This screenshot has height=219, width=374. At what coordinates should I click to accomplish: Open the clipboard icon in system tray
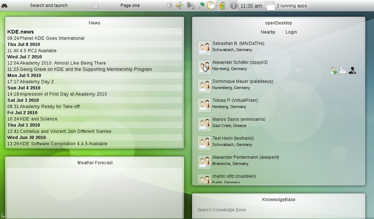(x=211, y=5)
